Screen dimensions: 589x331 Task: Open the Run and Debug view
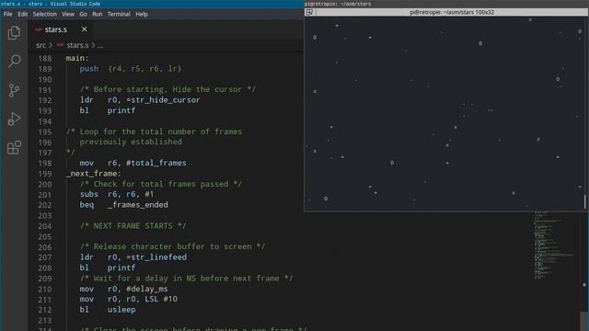click(14, 119)
